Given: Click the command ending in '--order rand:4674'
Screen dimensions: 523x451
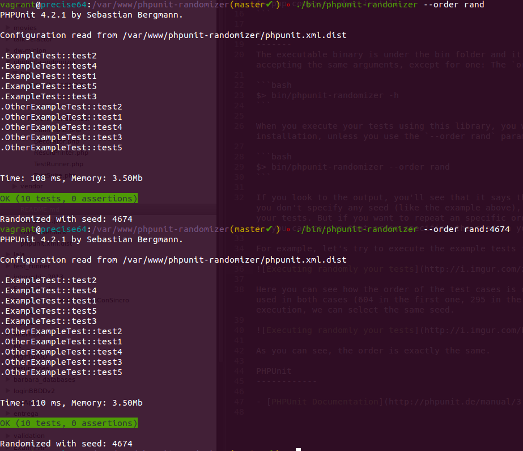Looking at the screenshot, I should [x=403, y=229].
